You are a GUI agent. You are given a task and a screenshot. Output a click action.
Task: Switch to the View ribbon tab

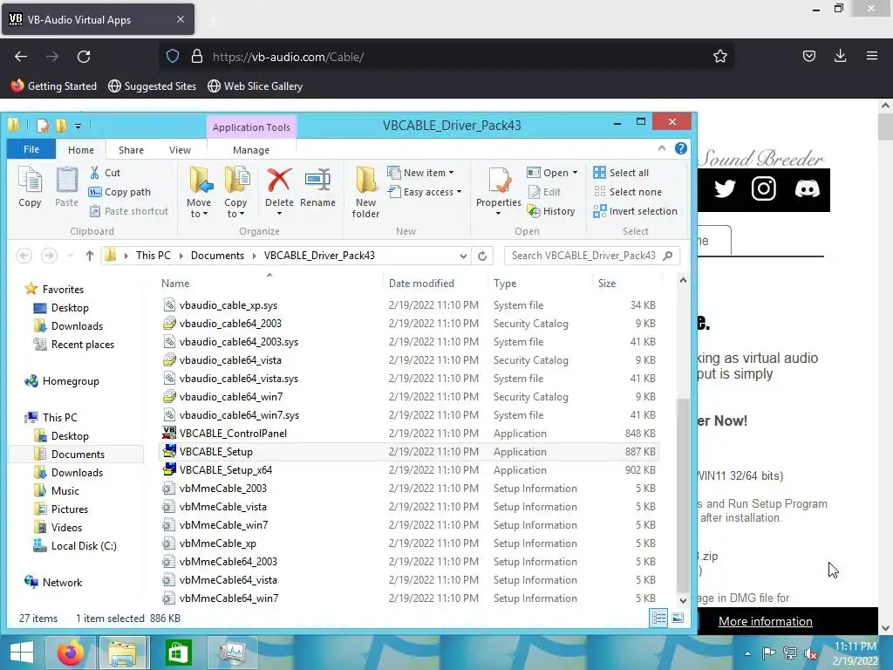[x=180, y=150]
